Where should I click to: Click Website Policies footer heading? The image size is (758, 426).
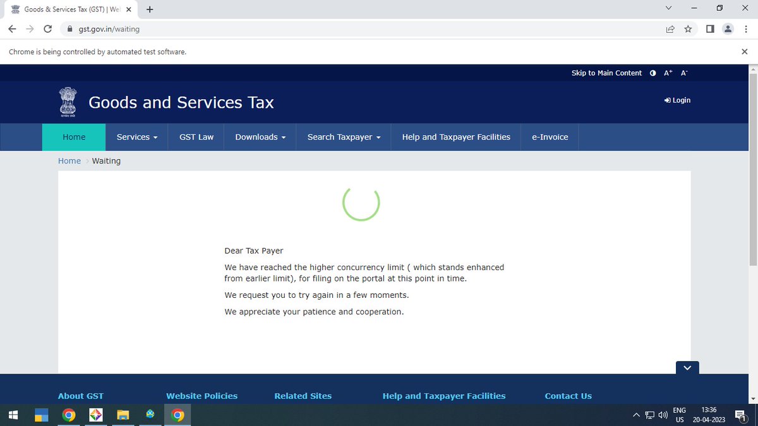(x=202, y=396)
